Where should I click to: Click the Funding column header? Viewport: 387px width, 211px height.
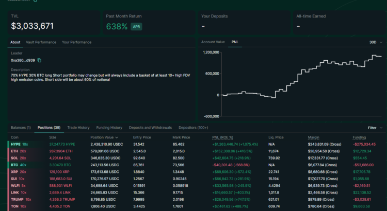pyautogui.click(x=359, y=137)
